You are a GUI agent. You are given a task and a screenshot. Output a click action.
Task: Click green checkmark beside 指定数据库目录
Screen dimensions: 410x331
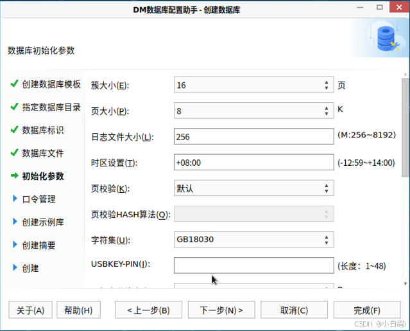point(14,107)
